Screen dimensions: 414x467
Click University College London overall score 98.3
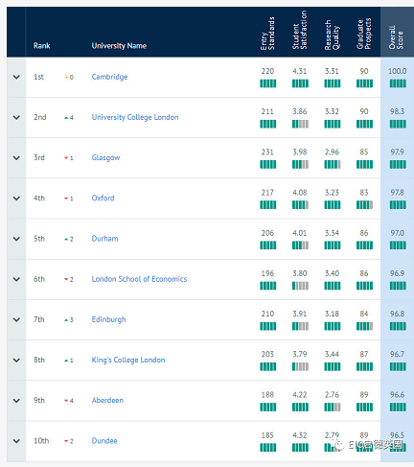click(x=397, y=111)
